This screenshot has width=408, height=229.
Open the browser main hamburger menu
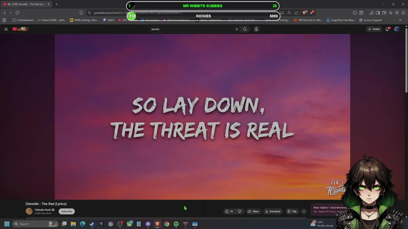(x=403, y=13)
